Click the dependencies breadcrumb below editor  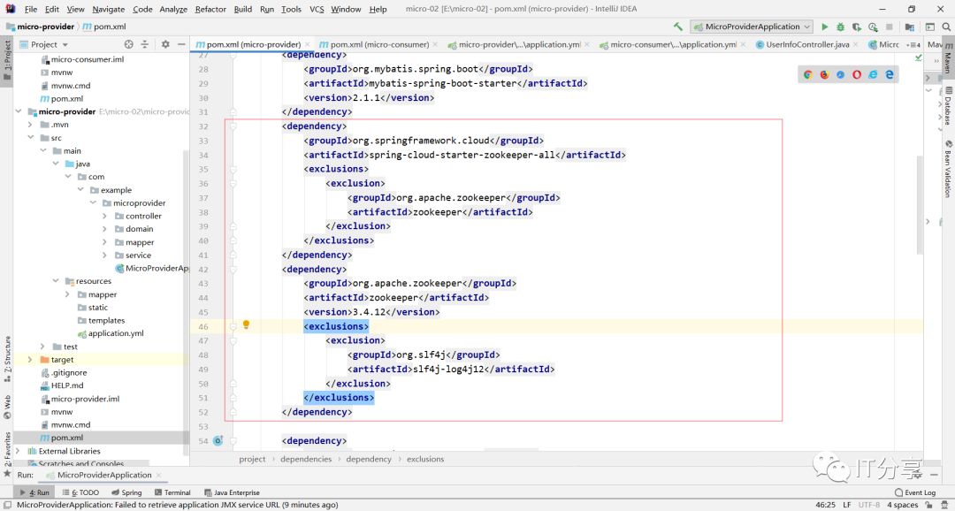306,459
